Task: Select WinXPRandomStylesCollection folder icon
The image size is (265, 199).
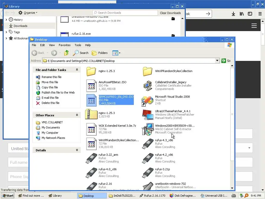Action: tap(147, 71)
